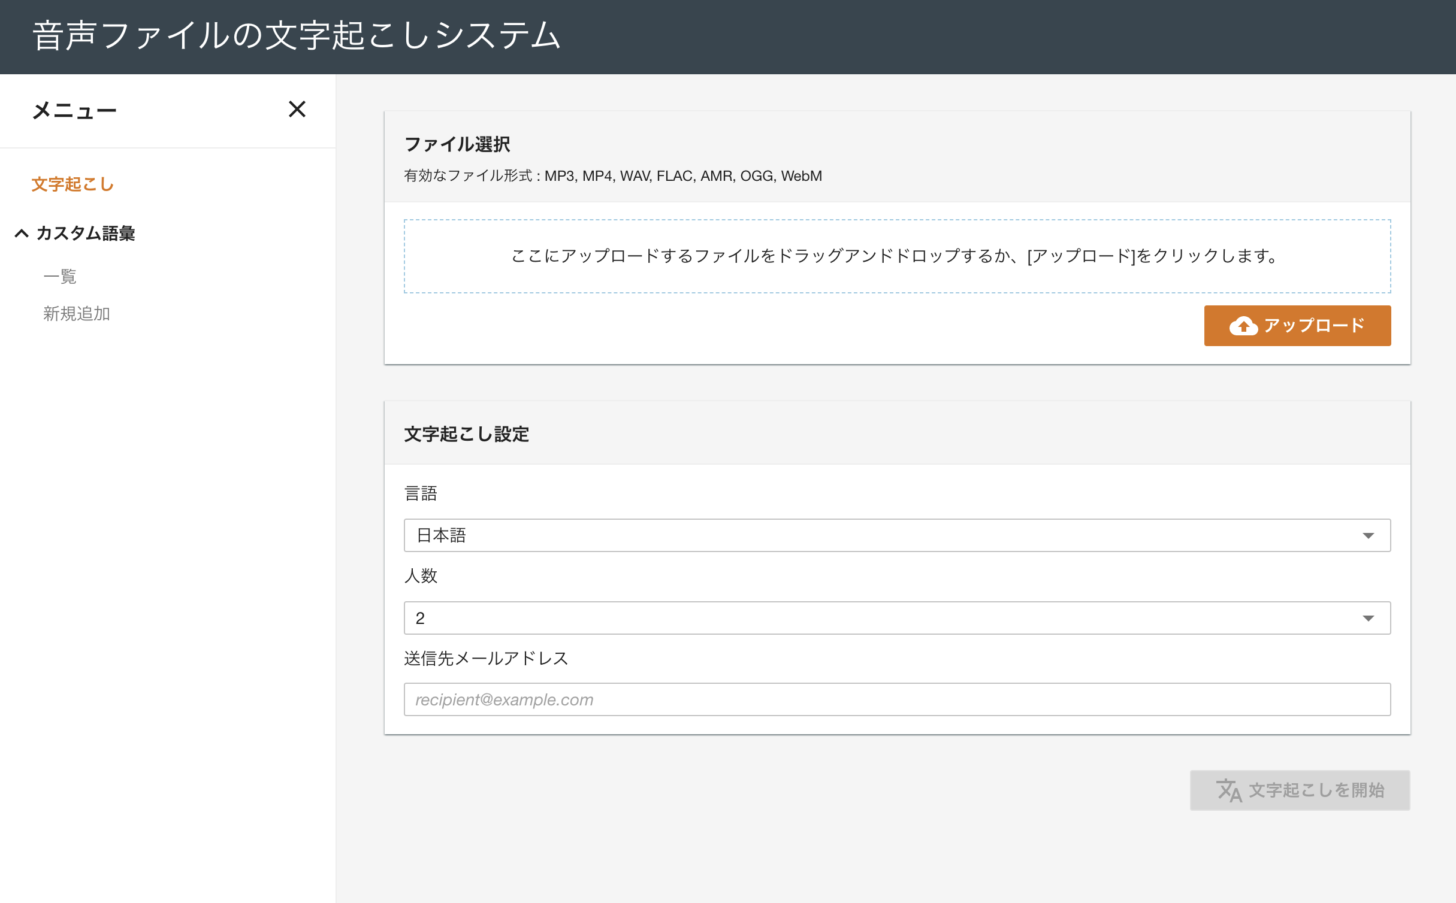The height and width of the screenshot is (903, 1456).
Task: Close the メニュー side panel with the X icon
Action: coord(297,110)
